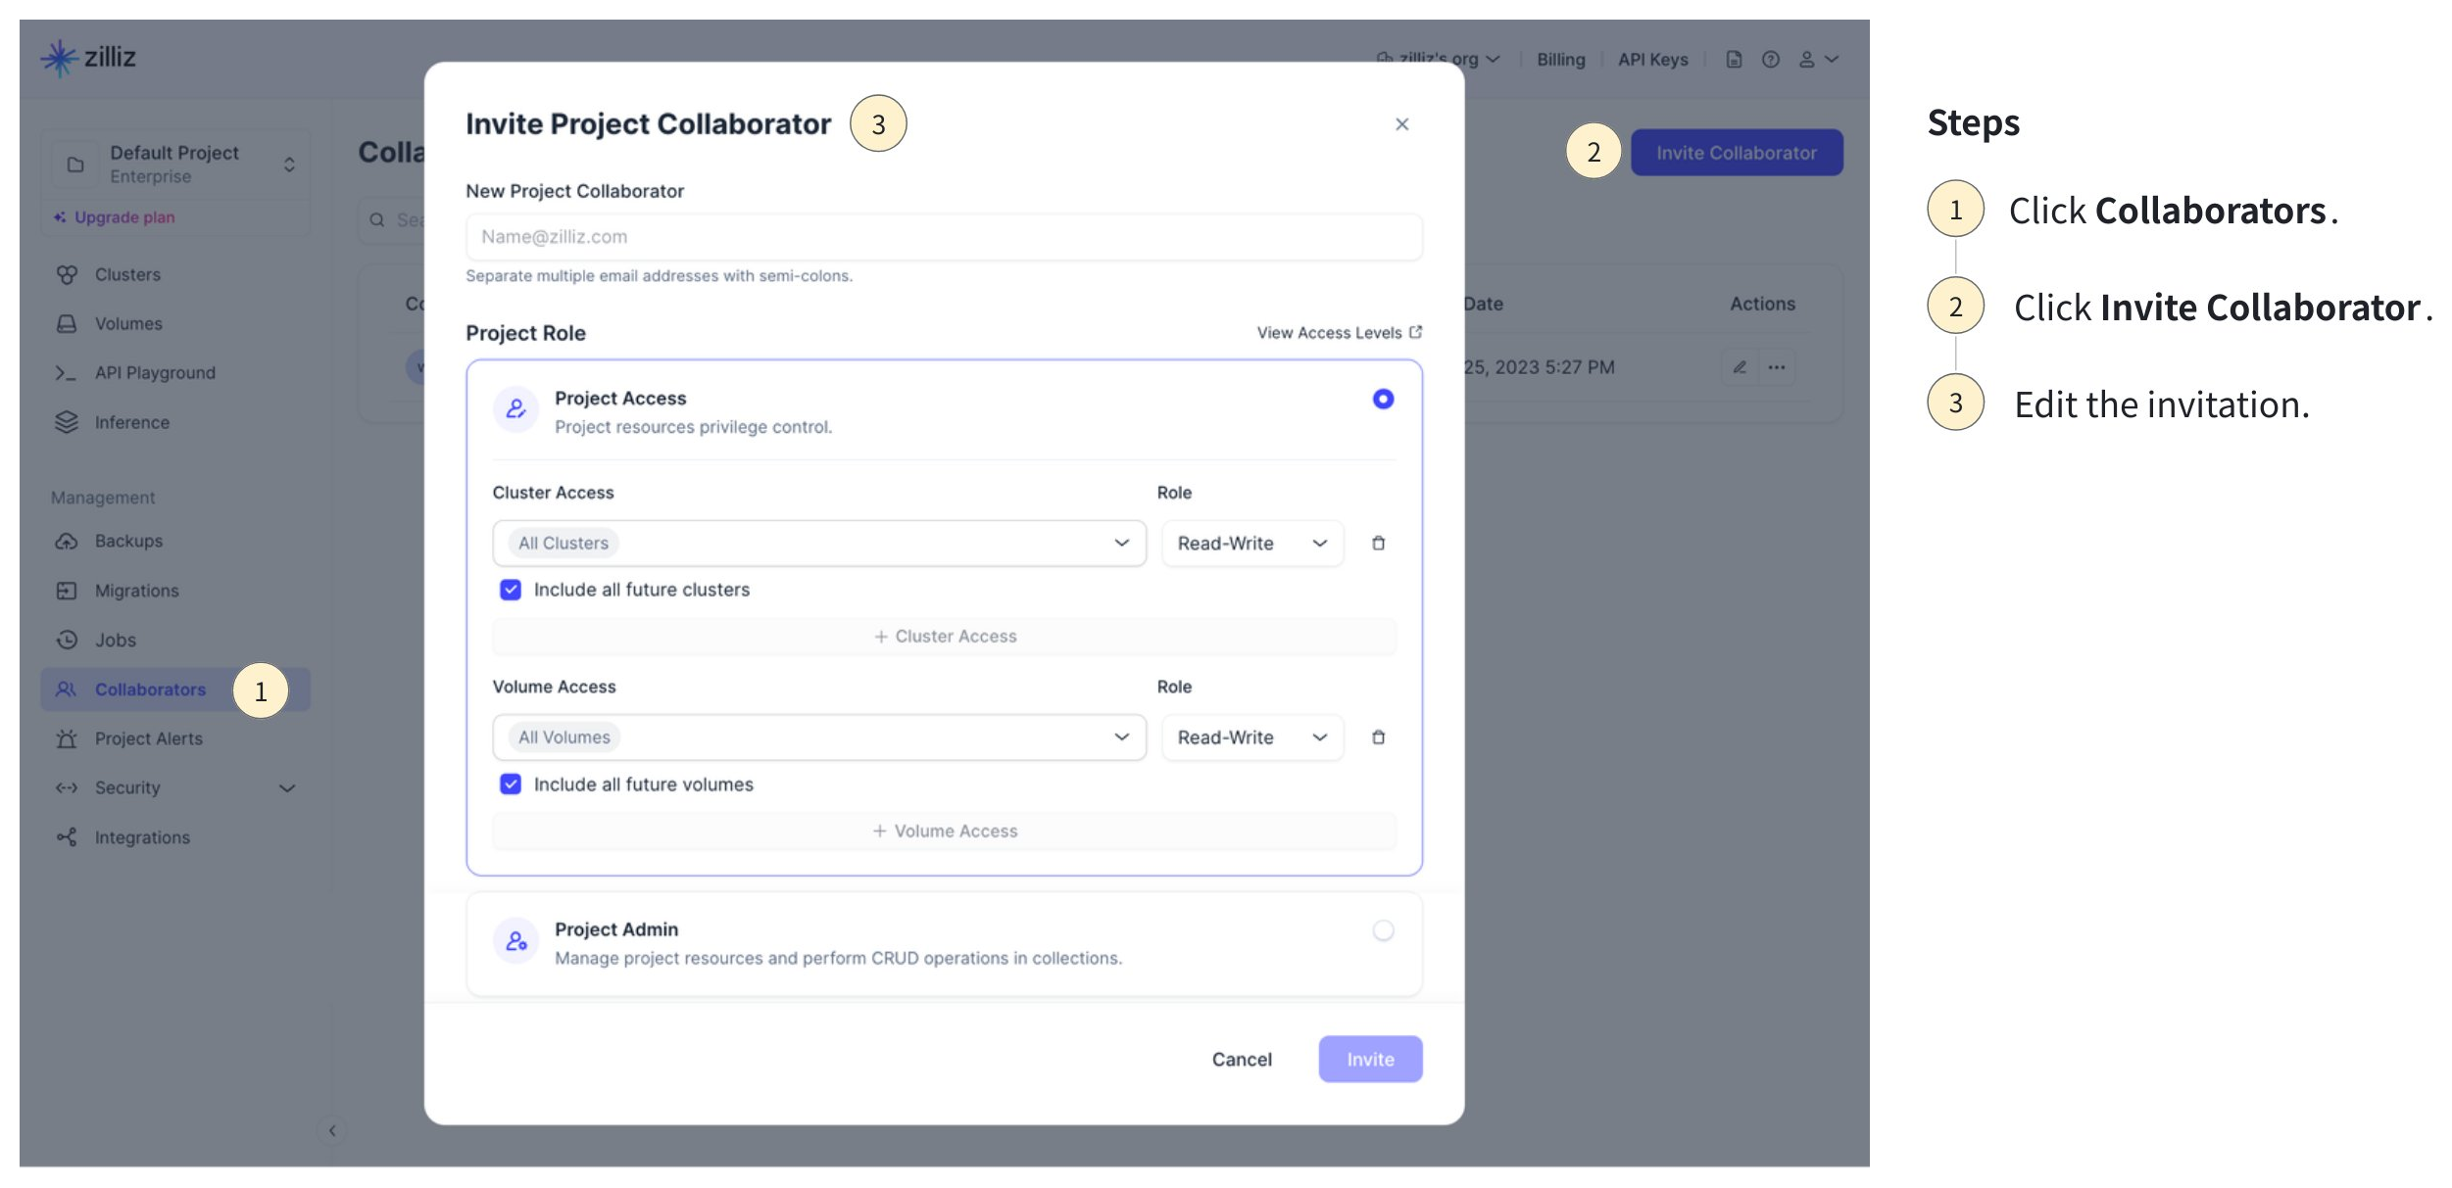Collapse the sidebar with the arrow icon
The image size is (2452, 1188).
332,1131
